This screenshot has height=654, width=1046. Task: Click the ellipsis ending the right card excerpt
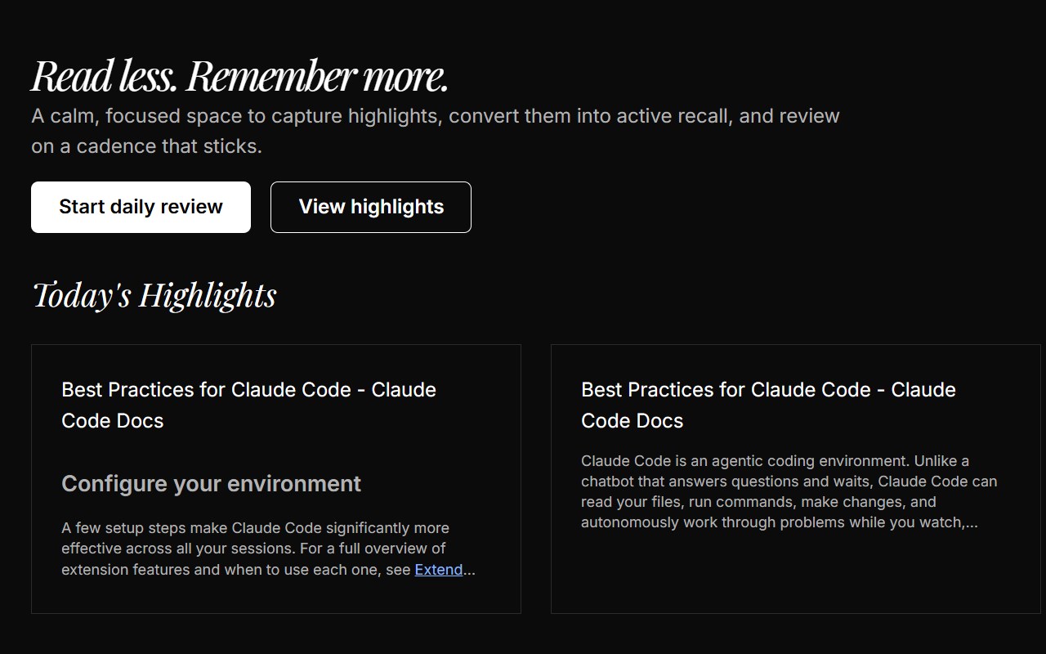click(971, 522)
